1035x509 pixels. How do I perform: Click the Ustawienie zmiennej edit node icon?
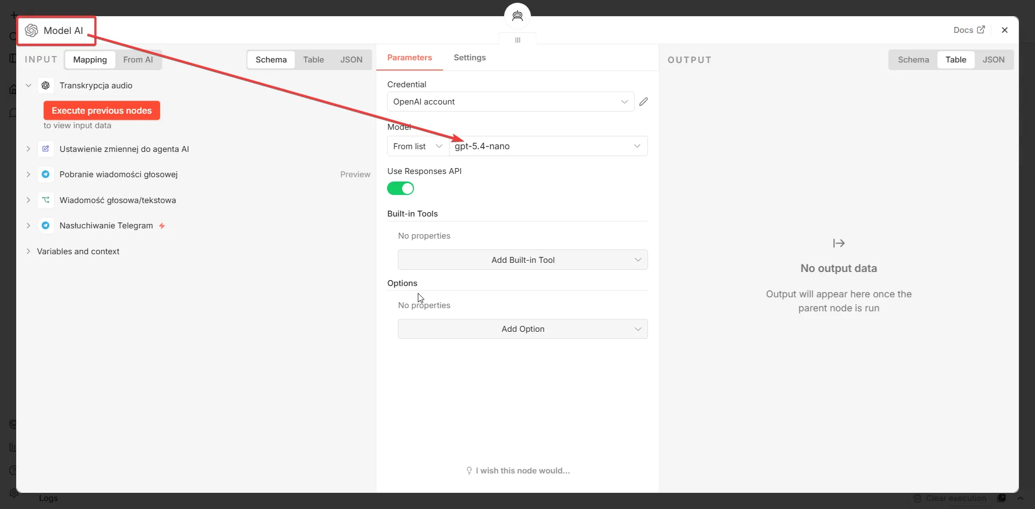point(46,149)
